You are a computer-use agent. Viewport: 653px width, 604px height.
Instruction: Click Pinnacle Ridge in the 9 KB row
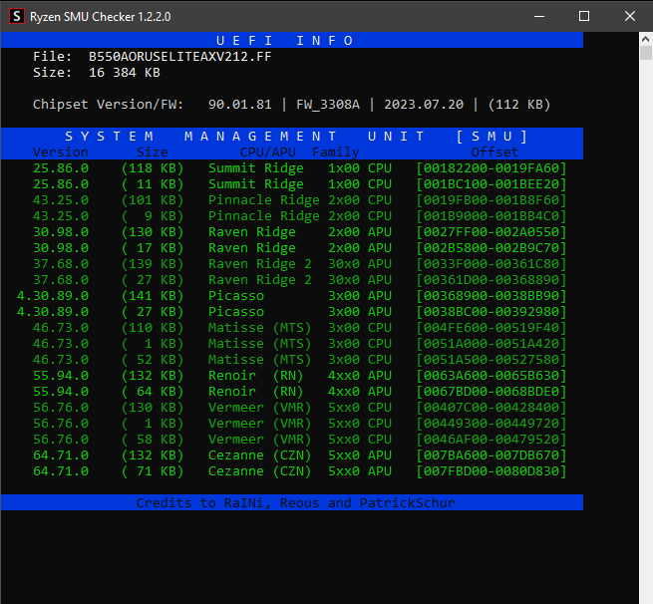(264, 216)
